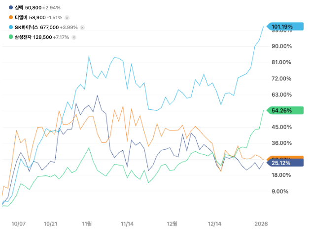Click the green 삼성전자 legend dot
This screenshot has width=310, height=234.
pyautogui.click(x=11, y=36)
